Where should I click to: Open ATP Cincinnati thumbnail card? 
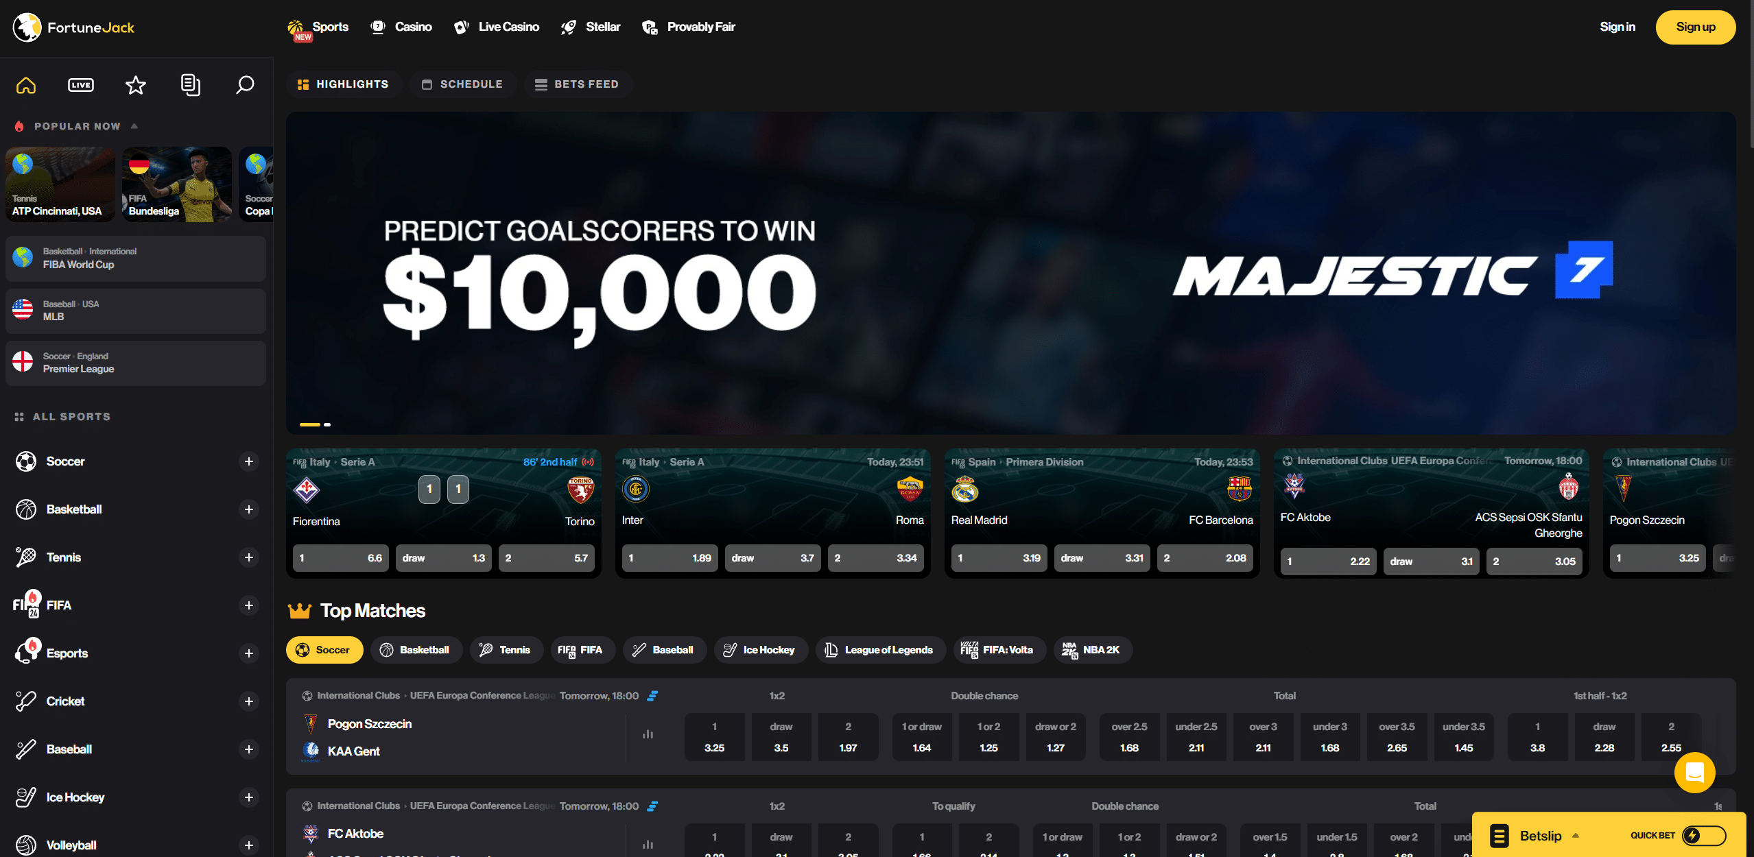coord(60,184)
